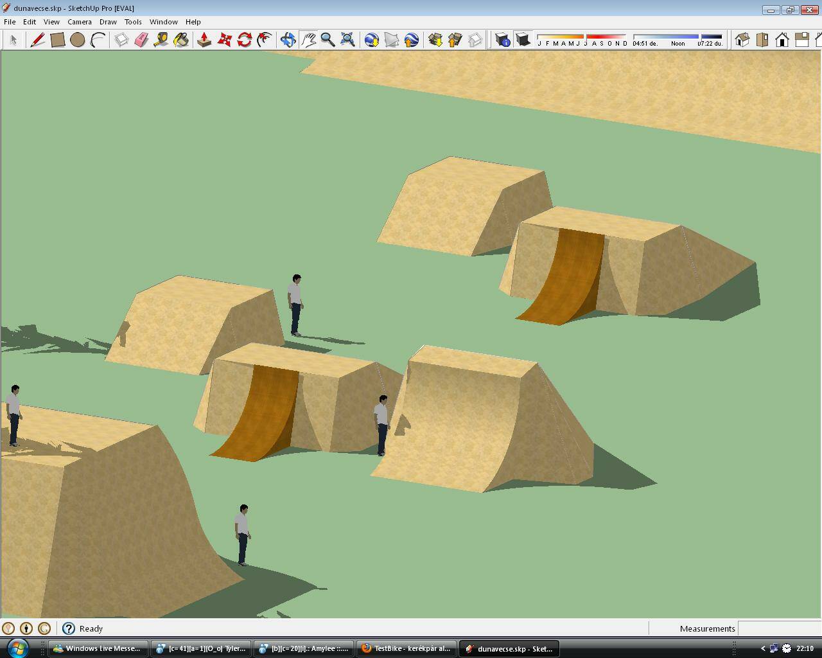Image resolution: width=822 pixels, height=658 pixels.
Task: Expand the Tools menu
Action: tap(133, 22)
